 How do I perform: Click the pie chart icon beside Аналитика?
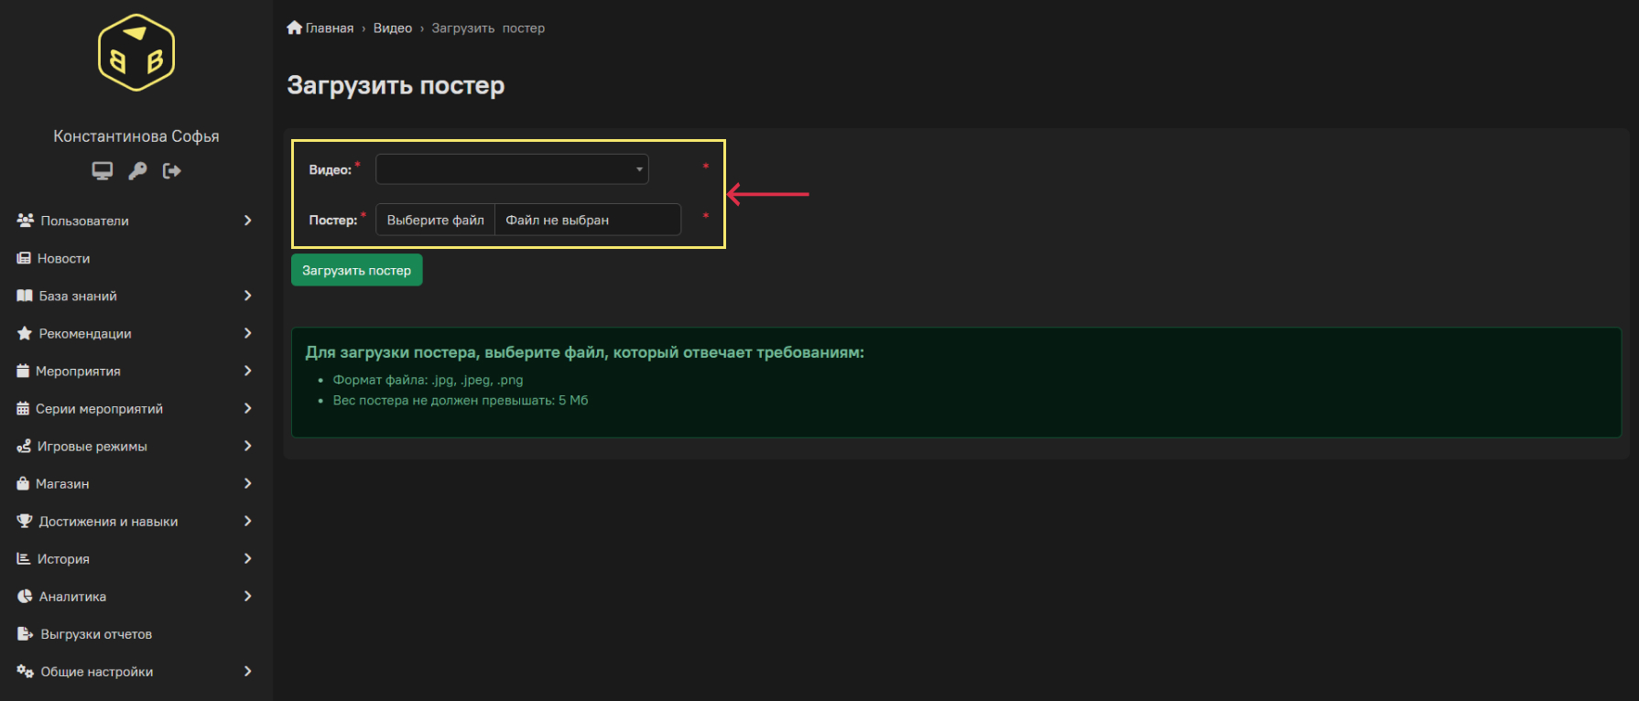pos(25,596)
